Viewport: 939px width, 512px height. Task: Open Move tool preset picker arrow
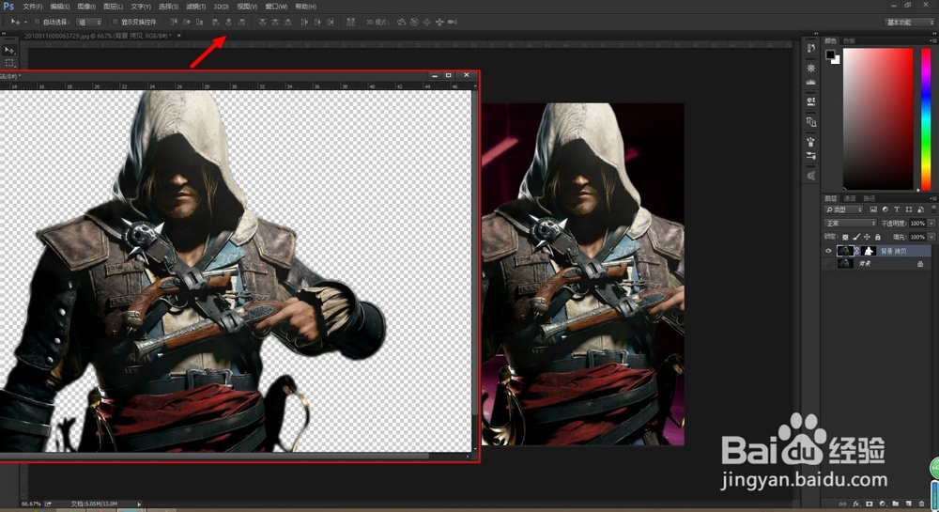click(25, 22)
